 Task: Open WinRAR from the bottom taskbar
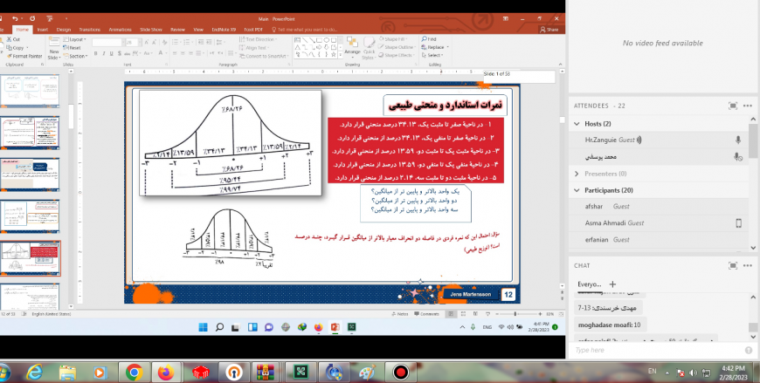[x=266, y=373]
